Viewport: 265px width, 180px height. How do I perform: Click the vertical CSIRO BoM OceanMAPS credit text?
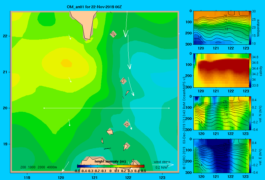(184, 123)
